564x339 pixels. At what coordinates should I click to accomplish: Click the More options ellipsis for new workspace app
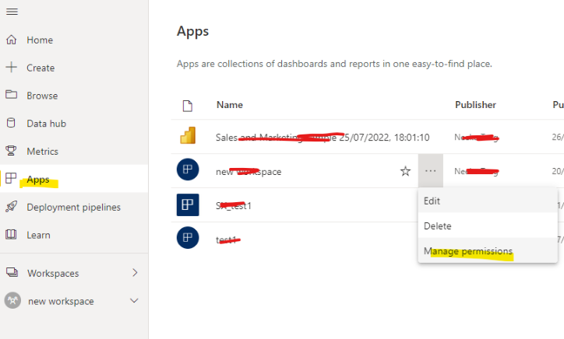[431, 171]
